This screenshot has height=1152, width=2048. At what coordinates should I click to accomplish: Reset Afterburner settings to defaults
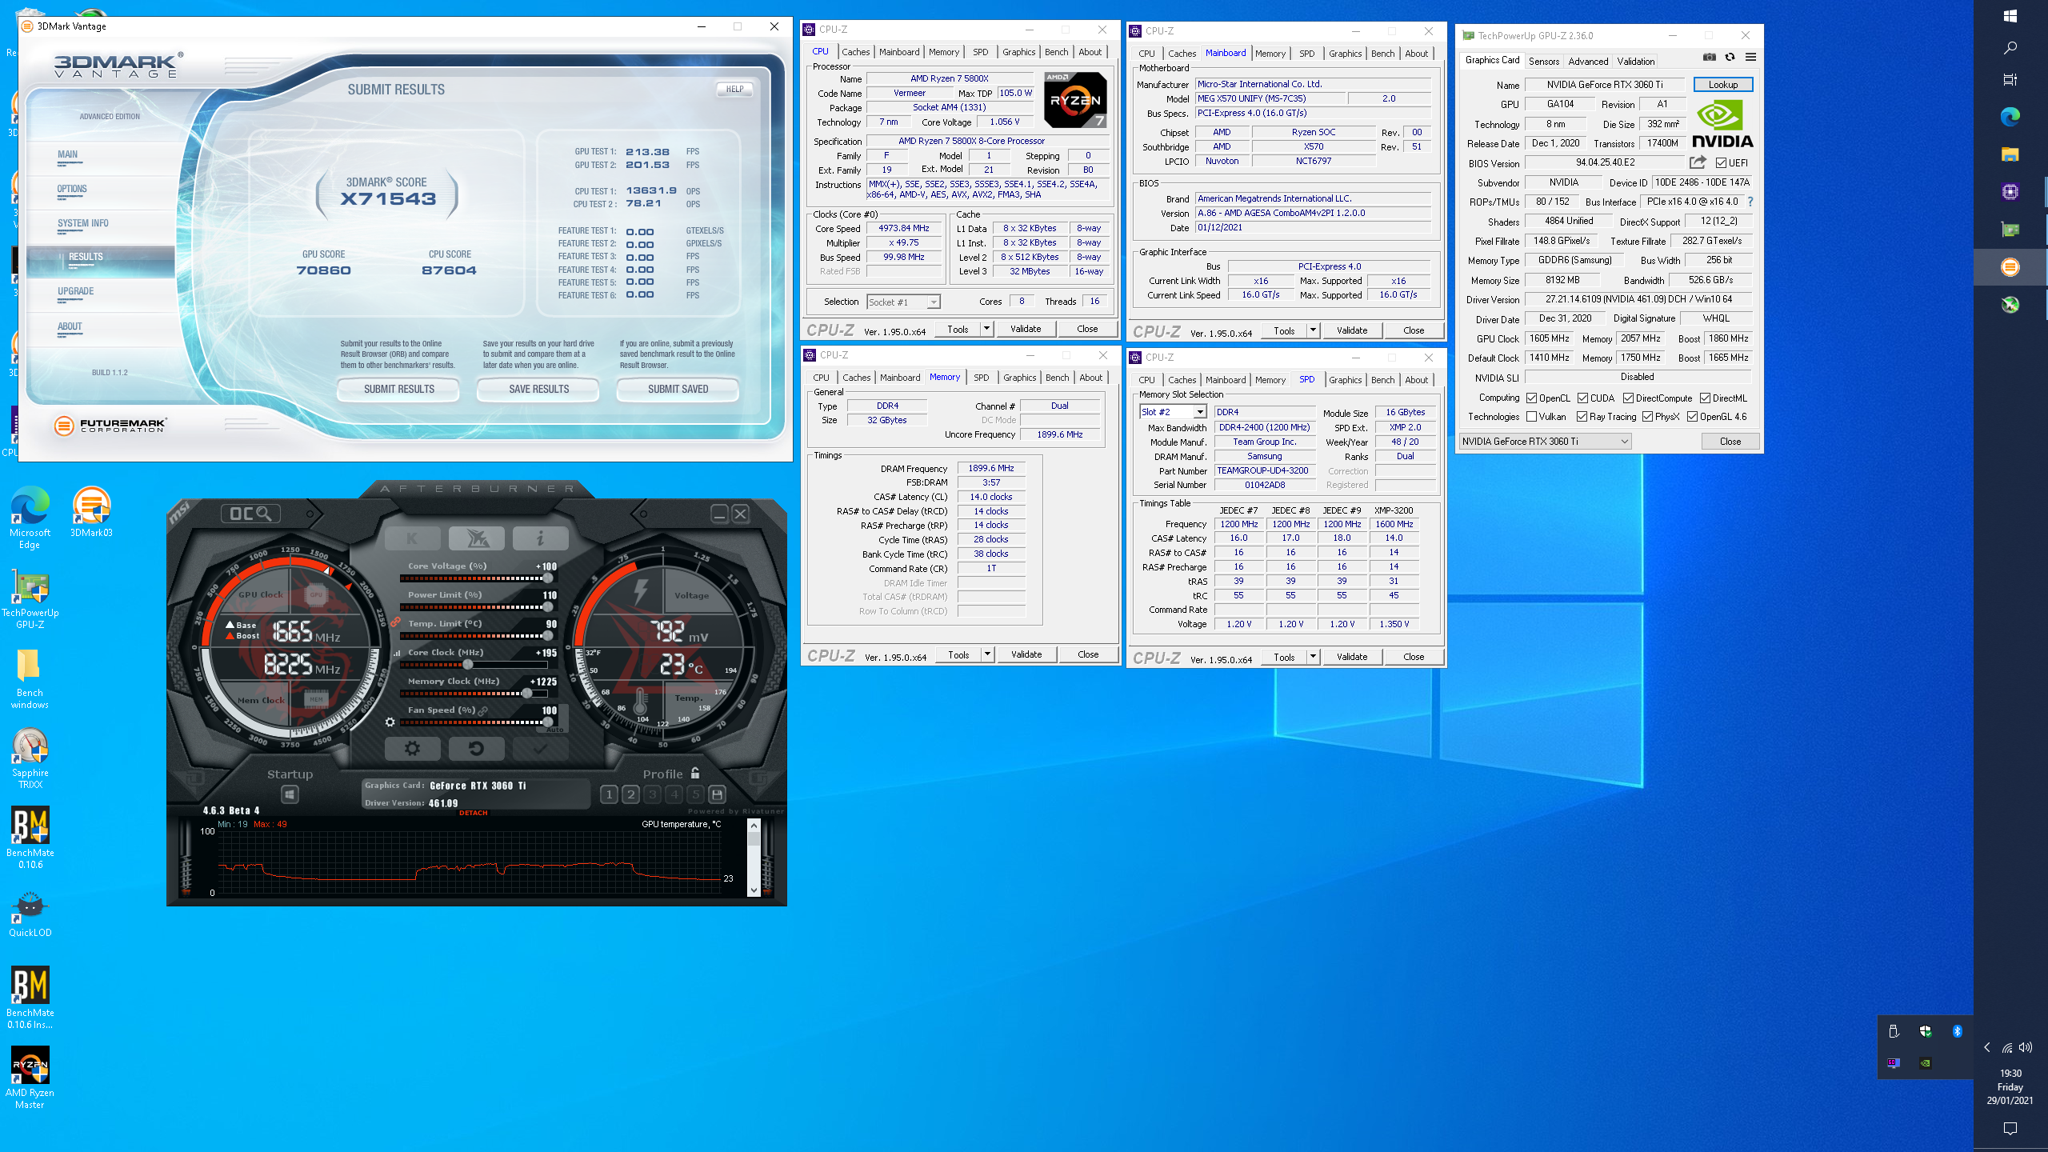tap(476, 749)
